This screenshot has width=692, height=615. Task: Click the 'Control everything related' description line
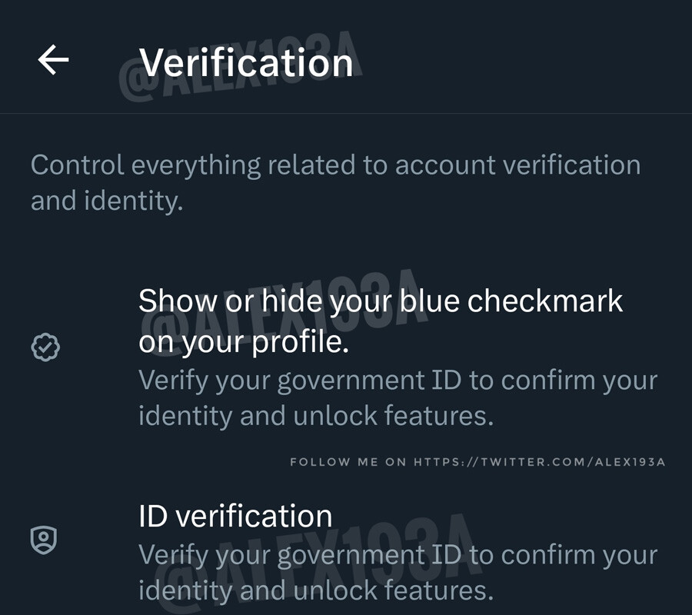pos(335,165)
